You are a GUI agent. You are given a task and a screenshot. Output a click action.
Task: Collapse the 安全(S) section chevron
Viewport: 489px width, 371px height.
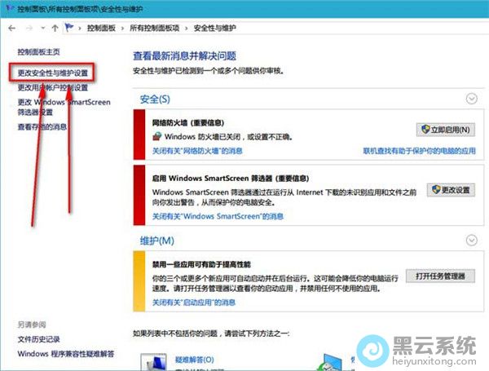(470, 99)
